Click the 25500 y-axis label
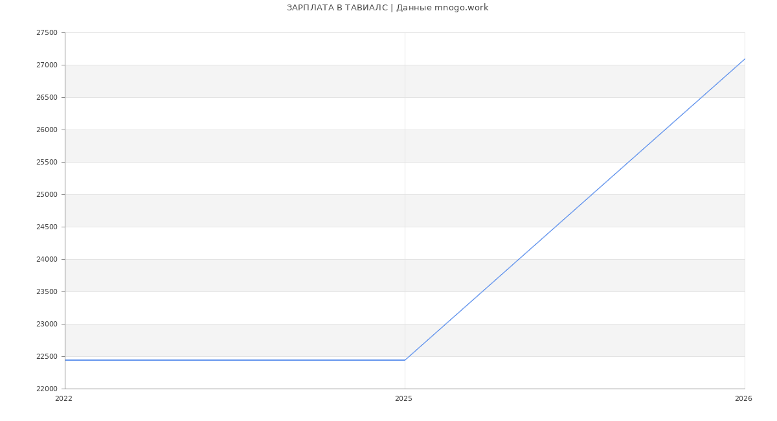 47,163
